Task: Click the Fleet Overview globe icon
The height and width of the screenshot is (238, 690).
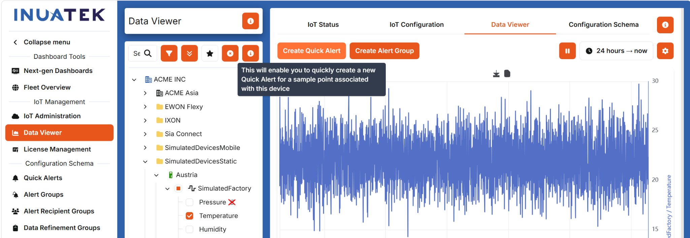Action: pos(15,87)
